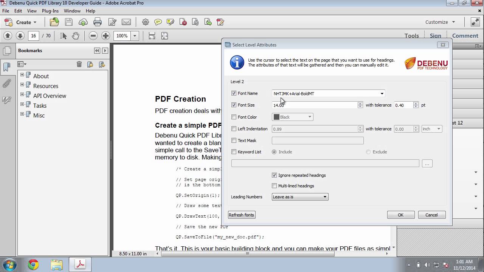This screenshot has height=272, width=484.
Task: Select the highlight text tool
Action: tap(171, 22)
